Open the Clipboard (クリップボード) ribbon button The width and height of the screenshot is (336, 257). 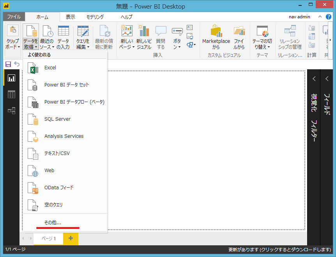[x=13, y=37]
